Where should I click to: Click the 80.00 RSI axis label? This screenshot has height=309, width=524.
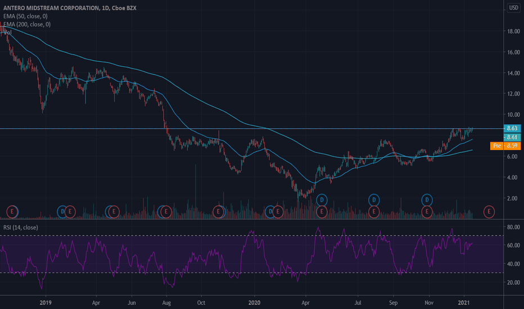(x=514, y=227)
